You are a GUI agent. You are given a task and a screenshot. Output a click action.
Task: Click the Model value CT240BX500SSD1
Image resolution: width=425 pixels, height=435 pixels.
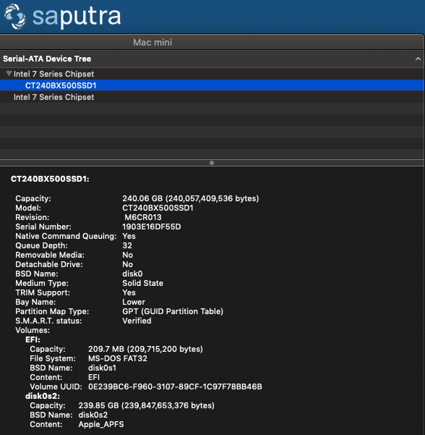tap(158, 208)
